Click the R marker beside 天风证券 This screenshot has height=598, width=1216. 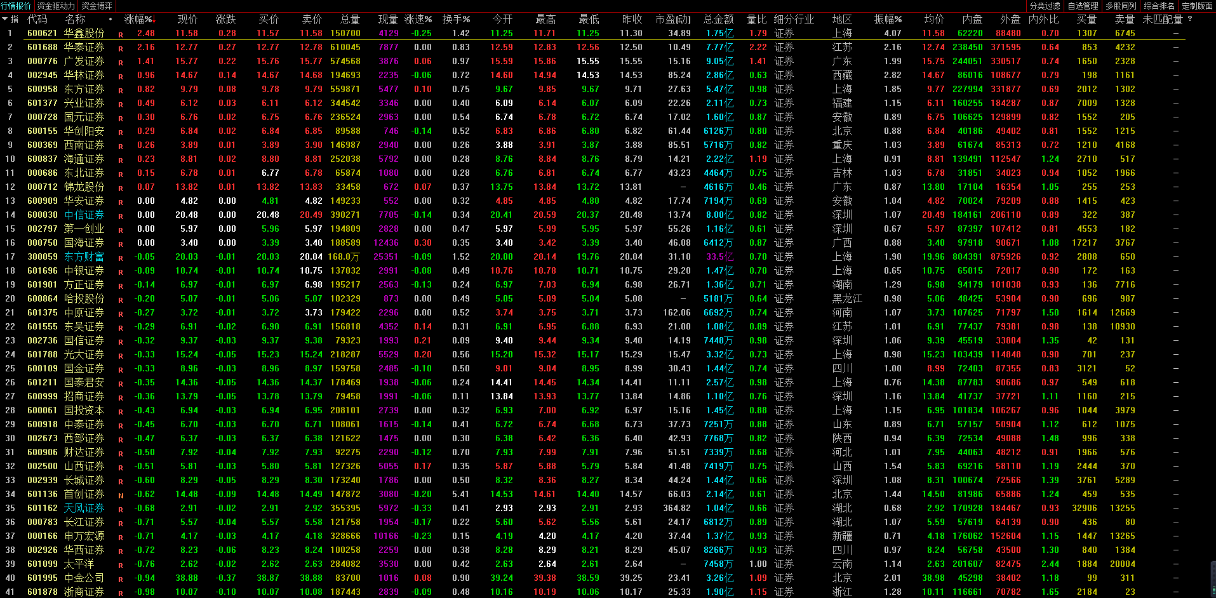tap(121, 509)
